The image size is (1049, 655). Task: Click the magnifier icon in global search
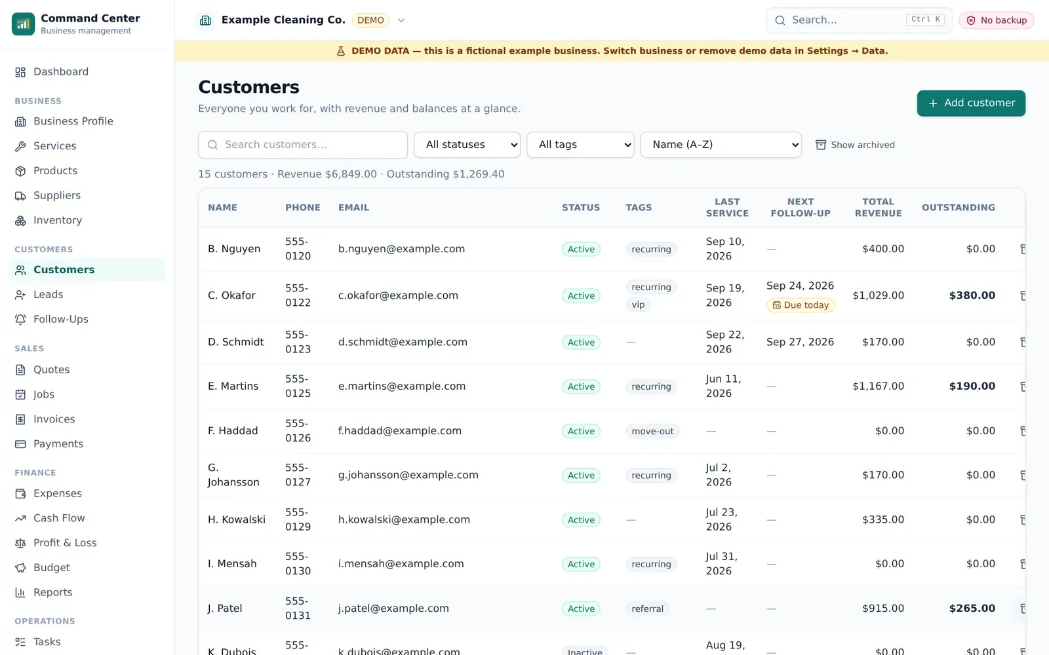click(x=780, y=20)
